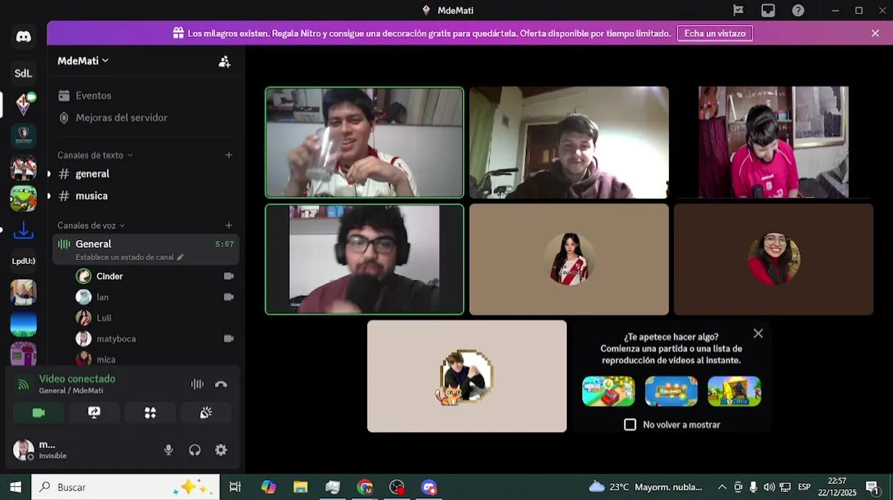This screenshot has width=893, height=500.
Task: Launch the middle suggested activity game
Action: pos(671,391)
